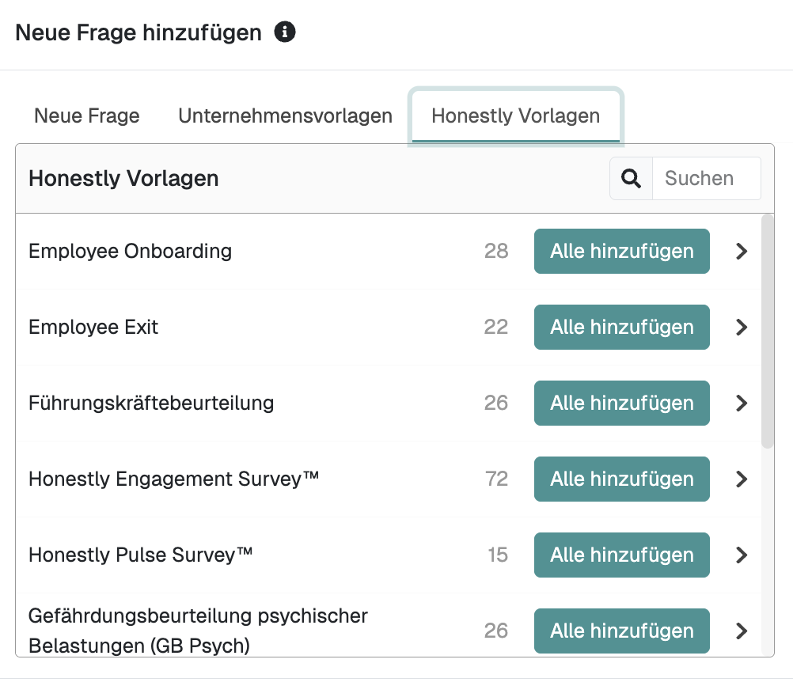The width and height of the screenshot is (793, 682).
Task: Select the Employee Onboarding template row
Action: click(130, 251)
